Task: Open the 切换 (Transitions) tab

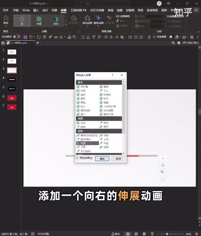Action: click(x=54, y=10)
